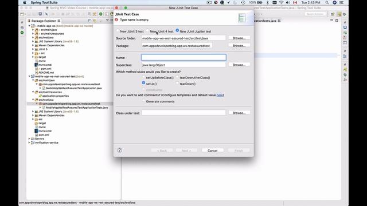Click Browse next to Source folder
This screenshot has height=206, width=367.
239,38
